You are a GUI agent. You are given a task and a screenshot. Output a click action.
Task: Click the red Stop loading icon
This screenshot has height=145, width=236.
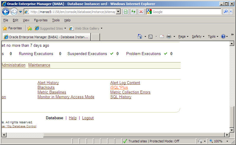click(141, 12)
